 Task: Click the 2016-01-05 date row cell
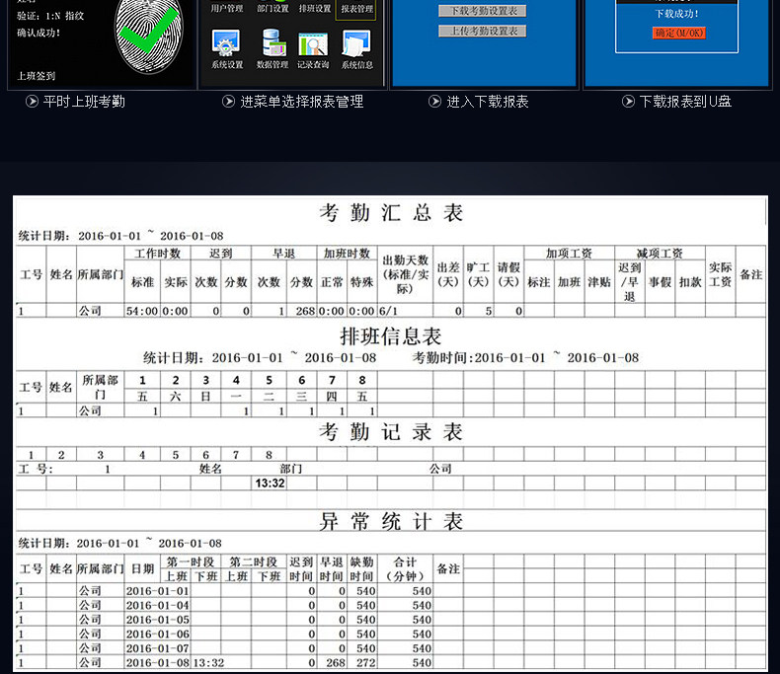[157, 620]
